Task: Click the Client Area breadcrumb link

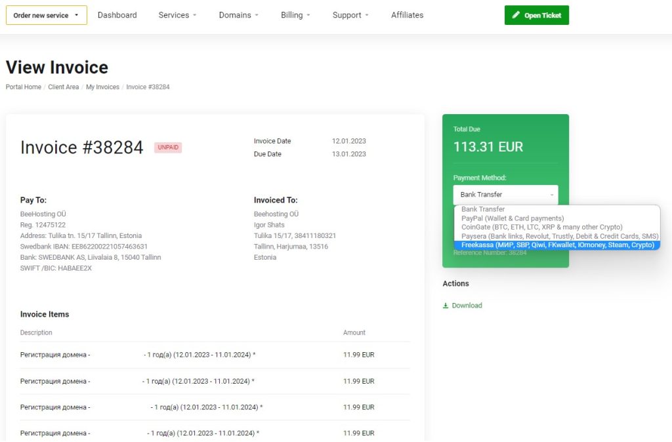Action: pos(63,87)
